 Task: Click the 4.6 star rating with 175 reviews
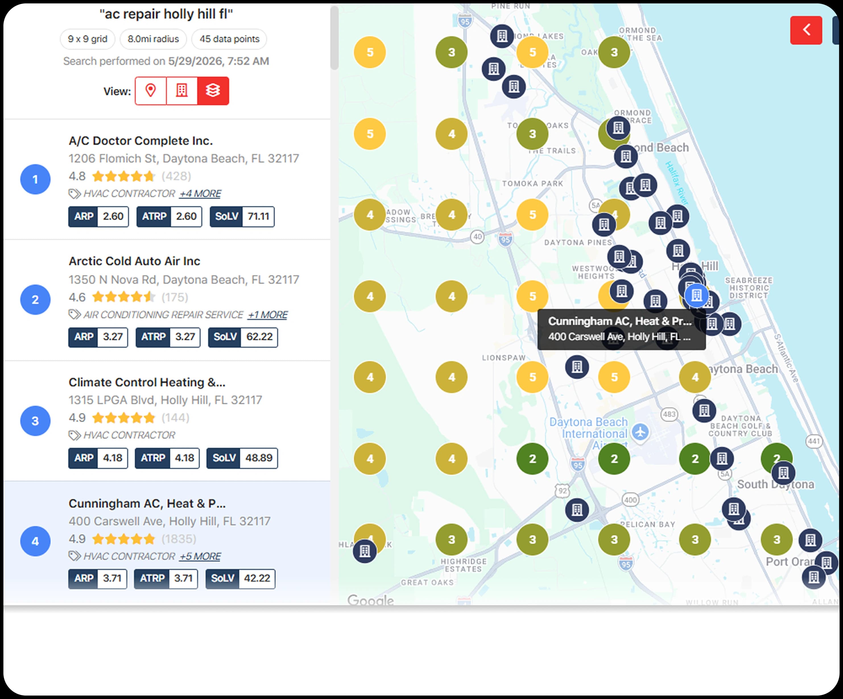[129, 297]
